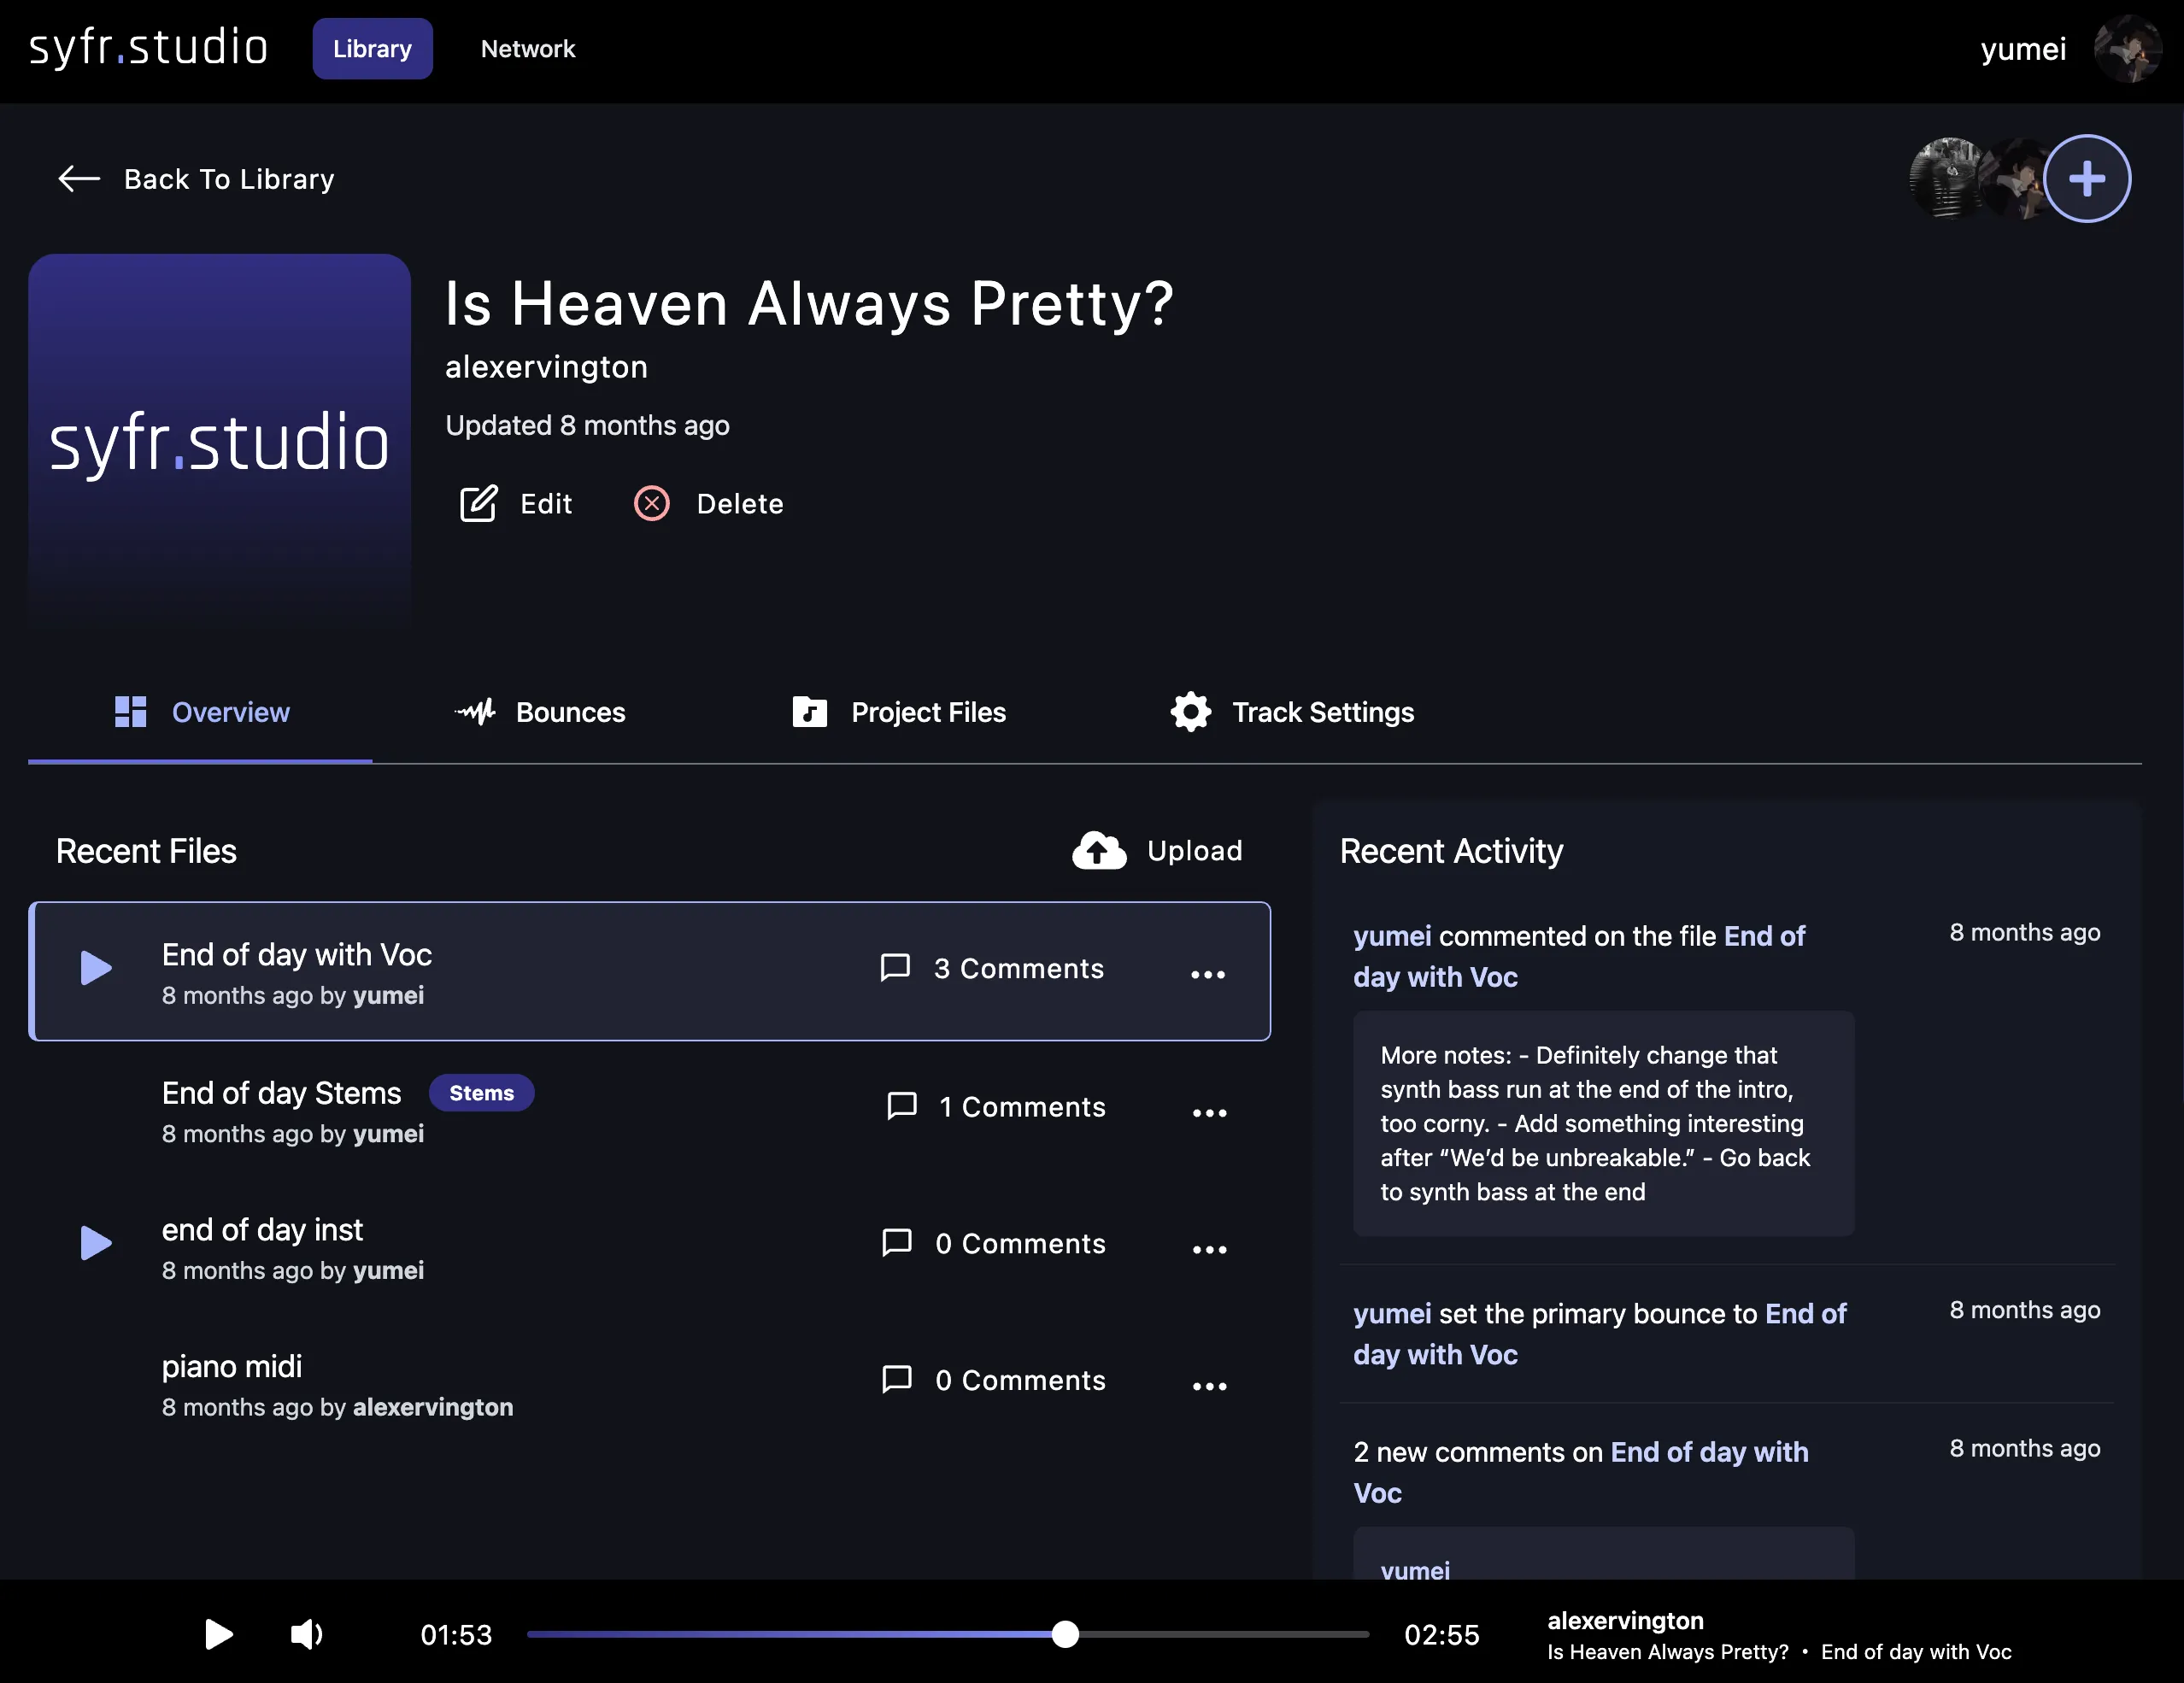Play end of day inst file
Image resolution: width=2184 pixels, height=1683 pixels.
tap(96, 1242)
